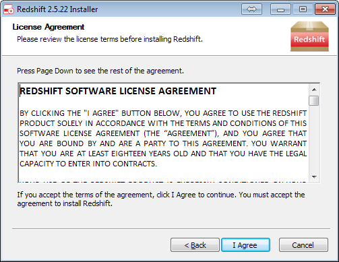Viewport: 339px width, 262px height.
Task: Cancel the Redshift installation
Action: pyautogui.click(x=303, y=245)
